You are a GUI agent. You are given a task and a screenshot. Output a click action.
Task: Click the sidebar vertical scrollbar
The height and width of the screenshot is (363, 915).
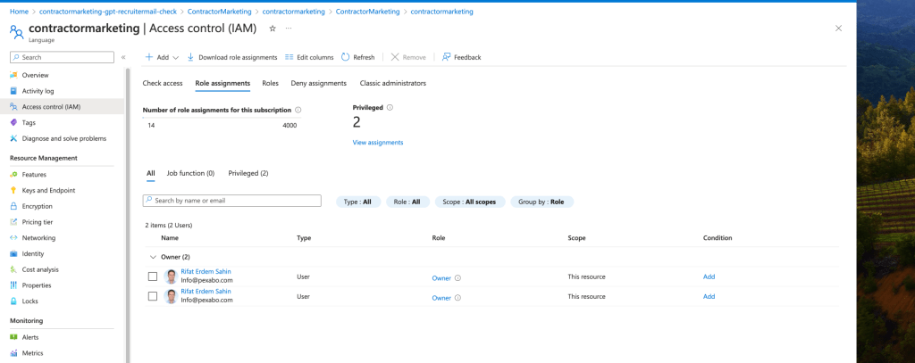pos(128,215)
